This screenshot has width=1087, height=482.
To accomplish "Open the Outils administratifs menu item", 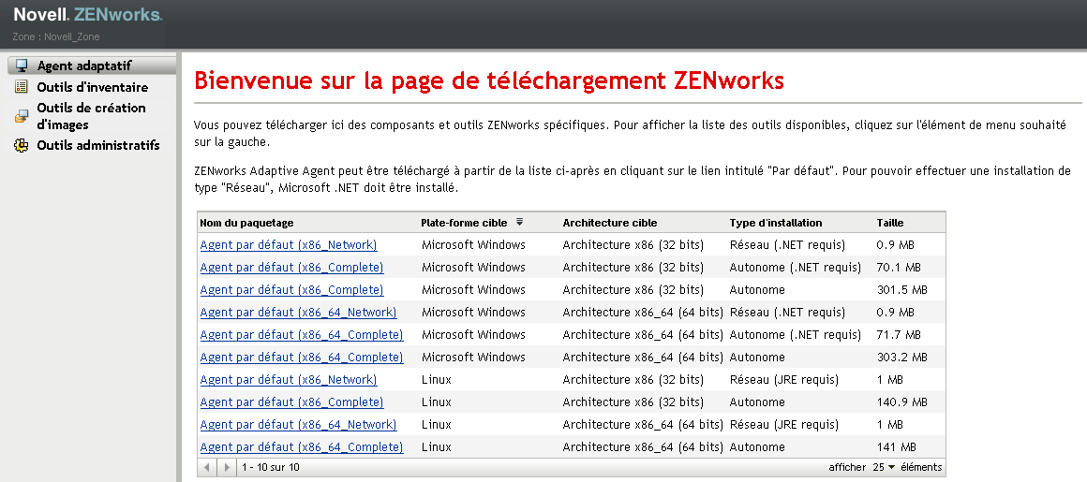I will pyautogui.click(x=97, y=145).
